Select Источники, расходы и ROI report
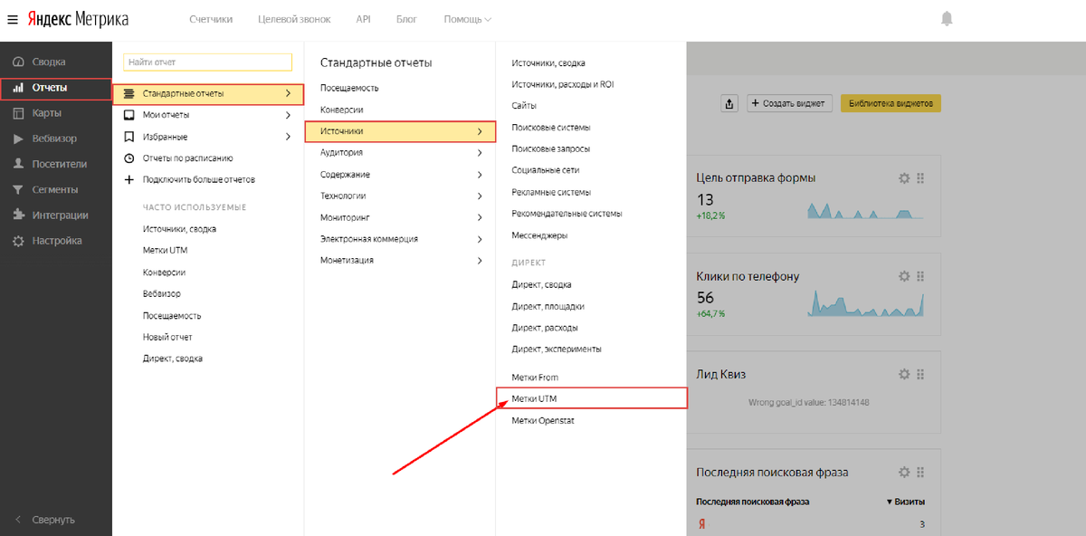The width and height of the screenshot is (1086, 536). [x=562, y=84]
